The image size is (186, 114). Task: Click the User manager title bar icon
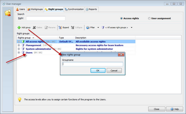coord(4,4)
